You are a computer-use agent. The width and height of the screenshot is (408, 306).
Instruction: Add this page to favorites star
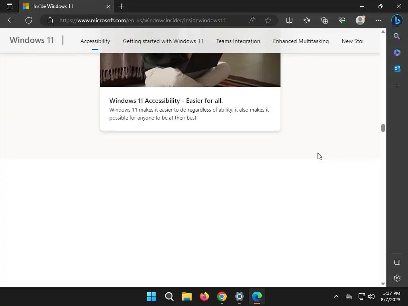tap(268, 20)
